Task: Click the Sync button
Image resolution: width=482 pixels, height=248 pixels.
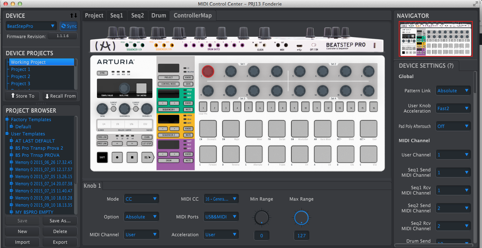Action: 68,26
